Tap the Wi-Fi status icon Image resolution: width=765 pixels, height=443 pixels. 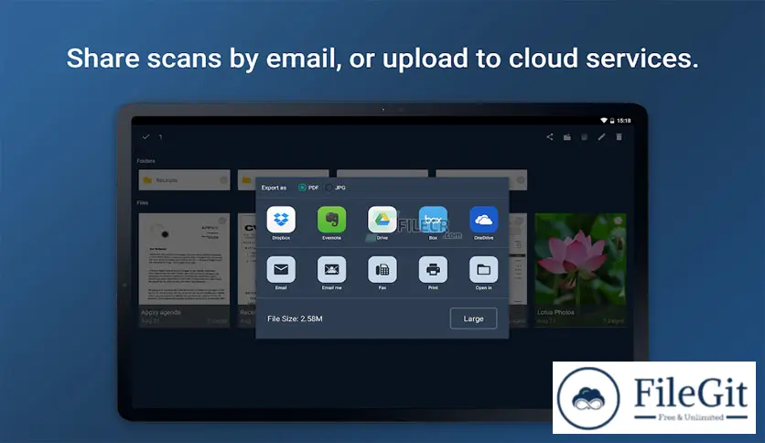click(x=604, y=121)
